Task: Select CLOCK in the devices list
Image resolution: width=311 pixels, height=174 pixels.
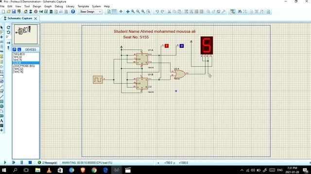Action: [26, 63]
